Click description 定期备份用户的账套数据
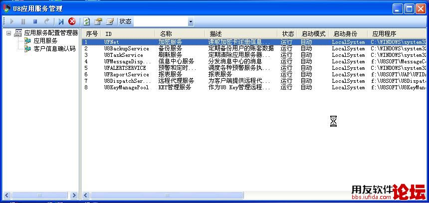This screenshot has height=203, width=429. pyautogui.click(x=241, y=49)
